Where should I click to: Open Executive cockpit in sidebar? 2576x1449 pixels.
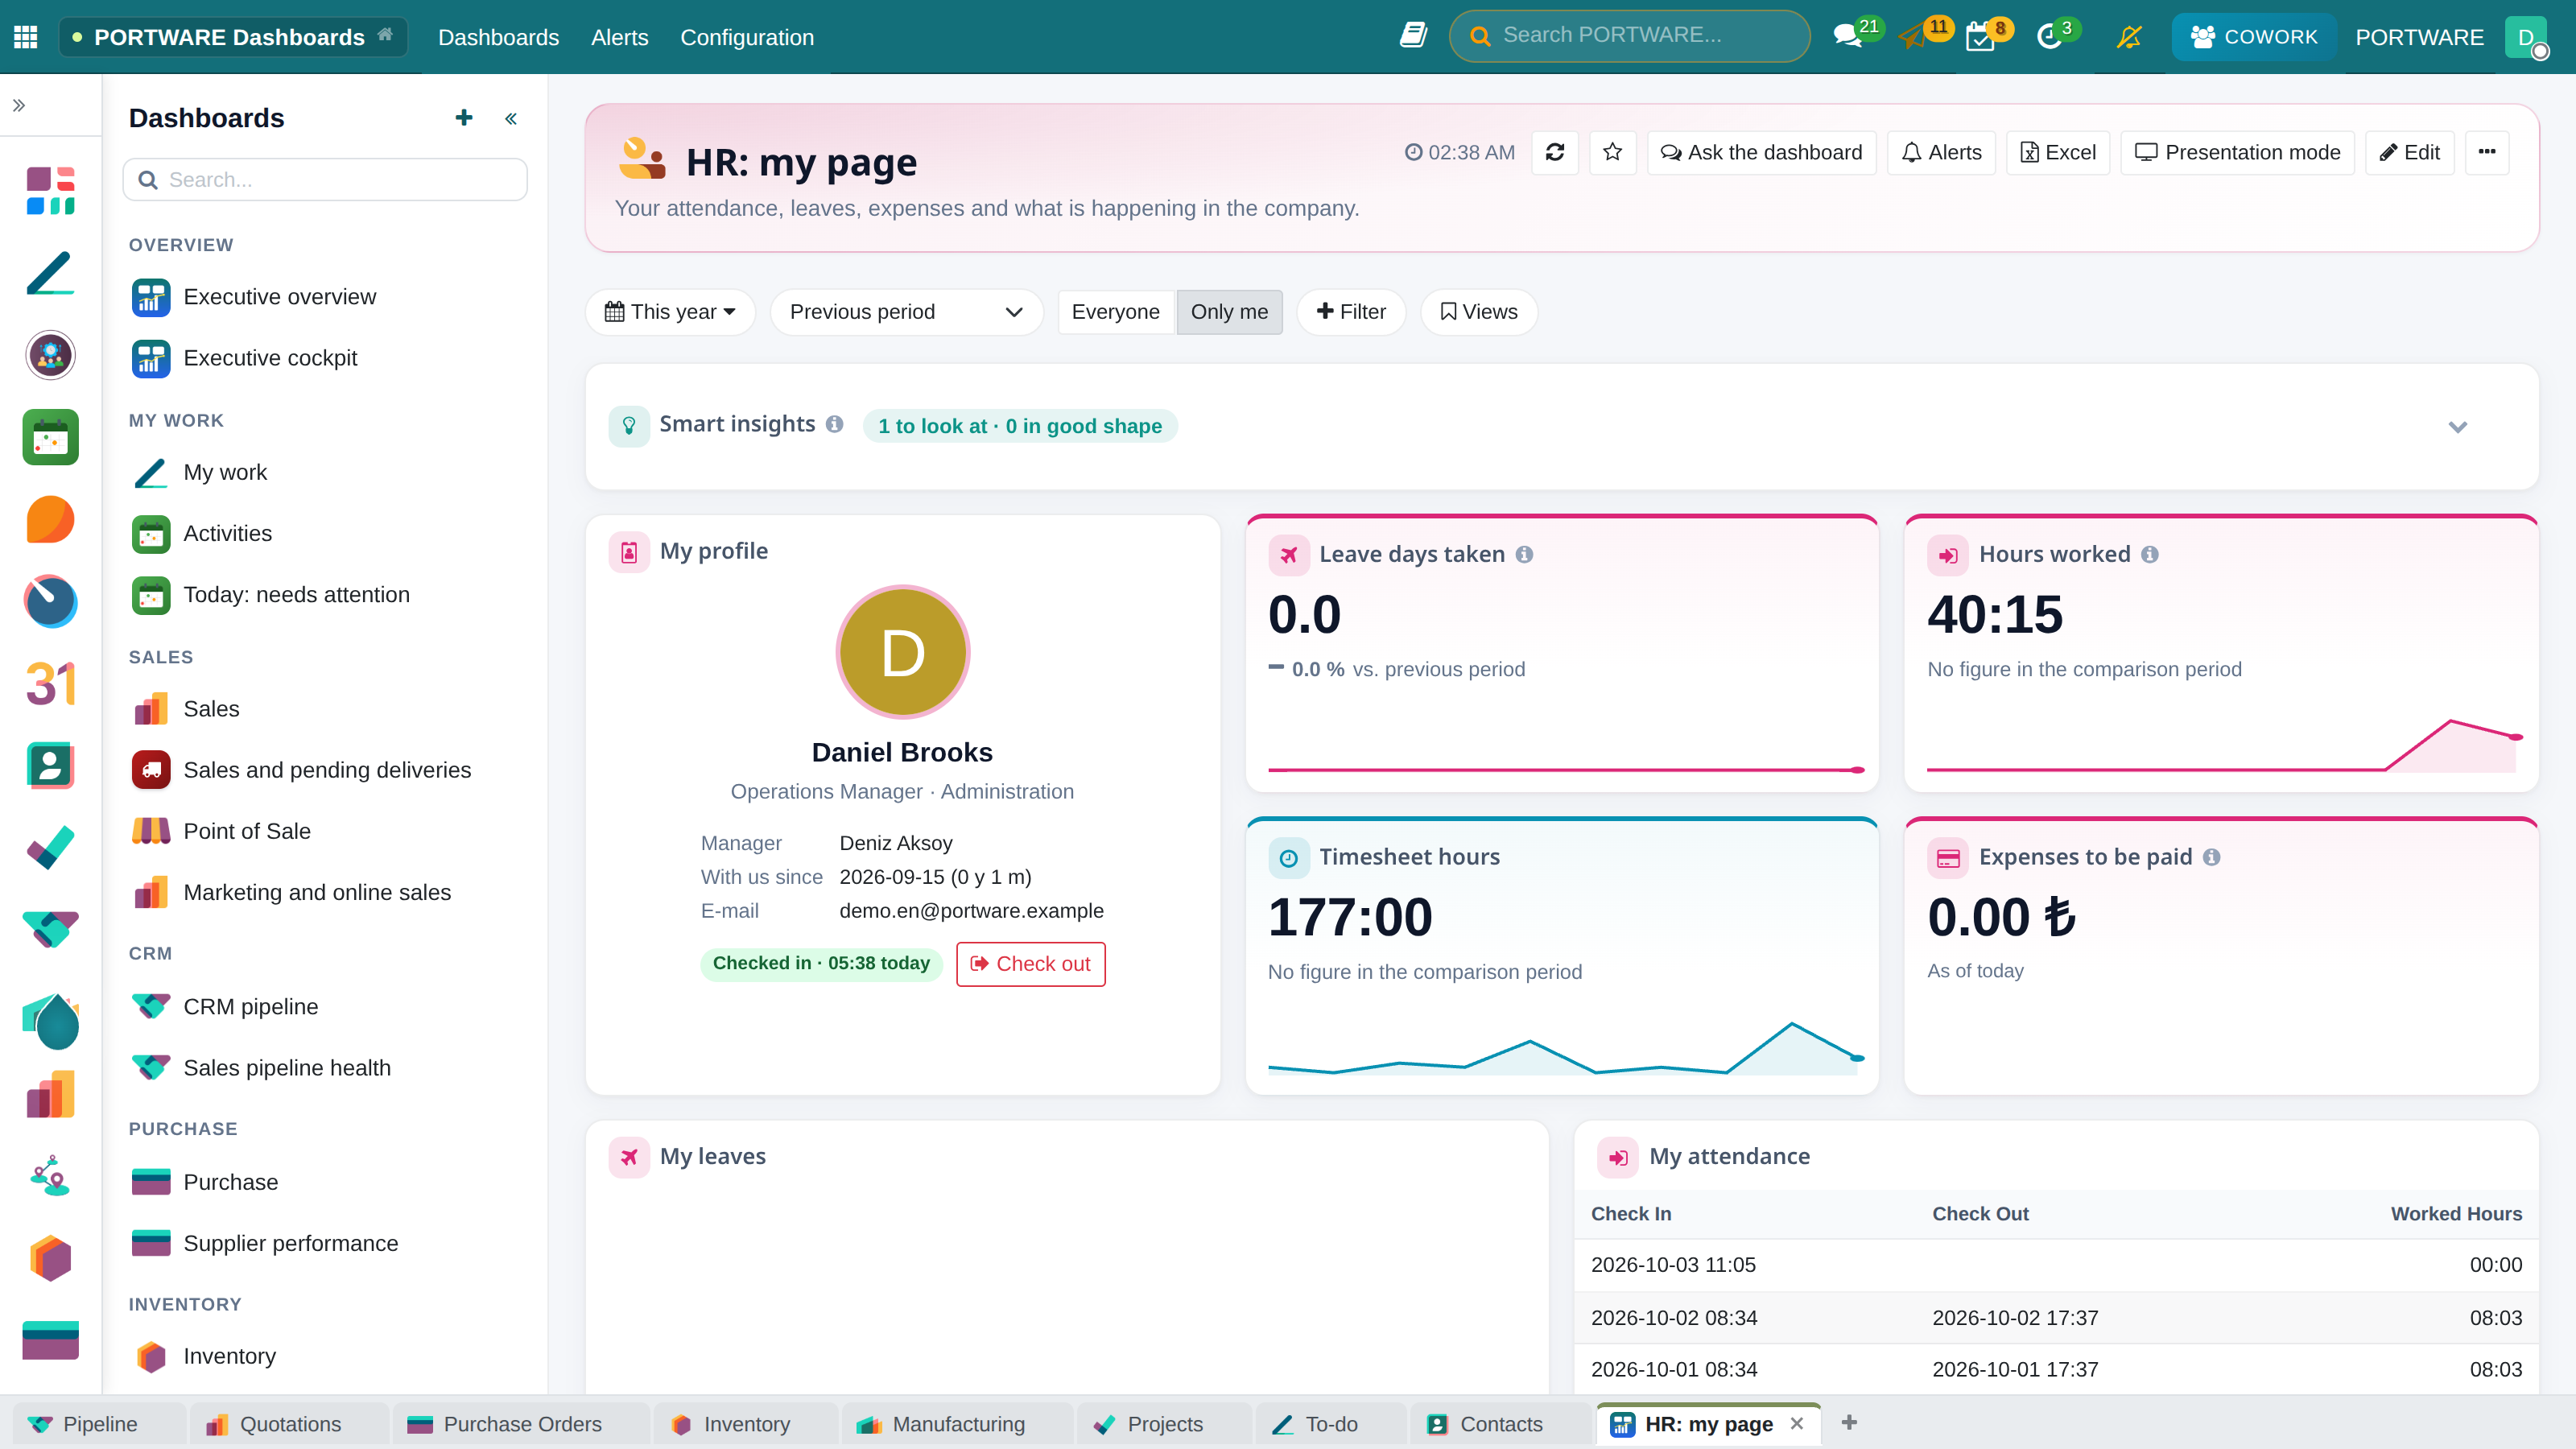click(325, 358)
